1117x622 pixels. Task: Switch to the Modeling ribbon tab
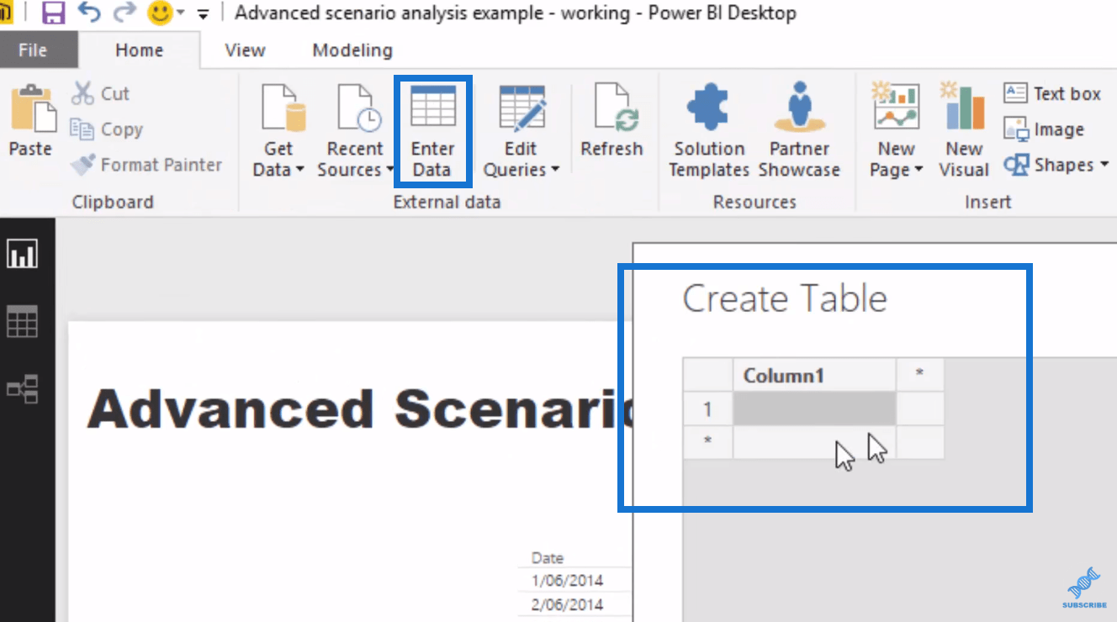(x=352, y=50)
